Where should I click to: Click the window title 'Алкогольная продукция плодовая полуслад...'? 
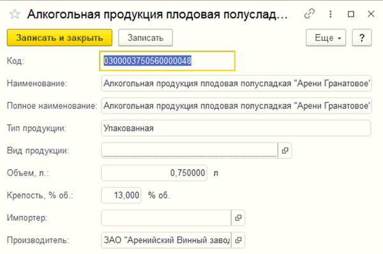pyautogui.click(x=158, y=15)
